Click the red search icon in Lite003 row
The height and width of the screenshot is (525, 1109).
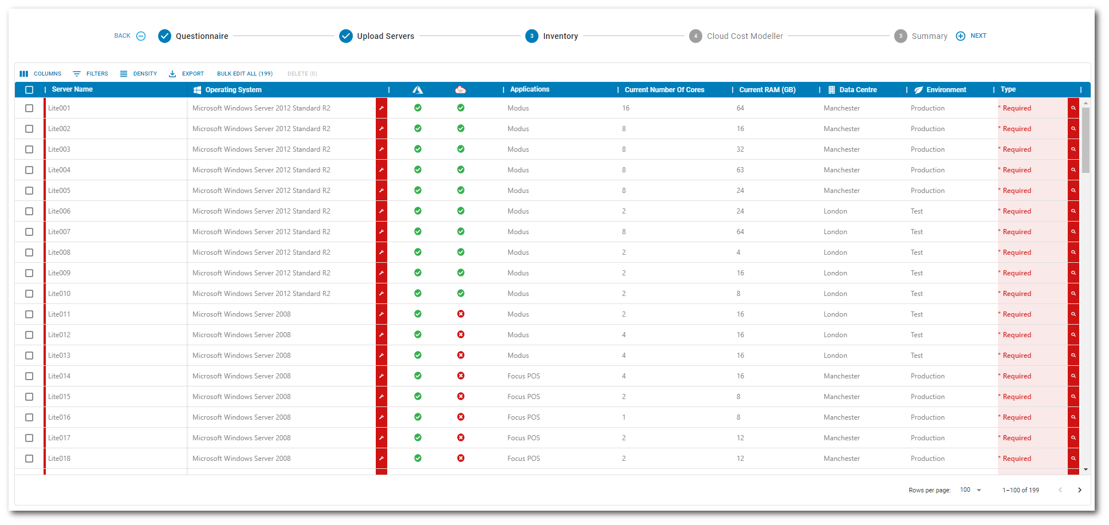(x=1073, y=149)
